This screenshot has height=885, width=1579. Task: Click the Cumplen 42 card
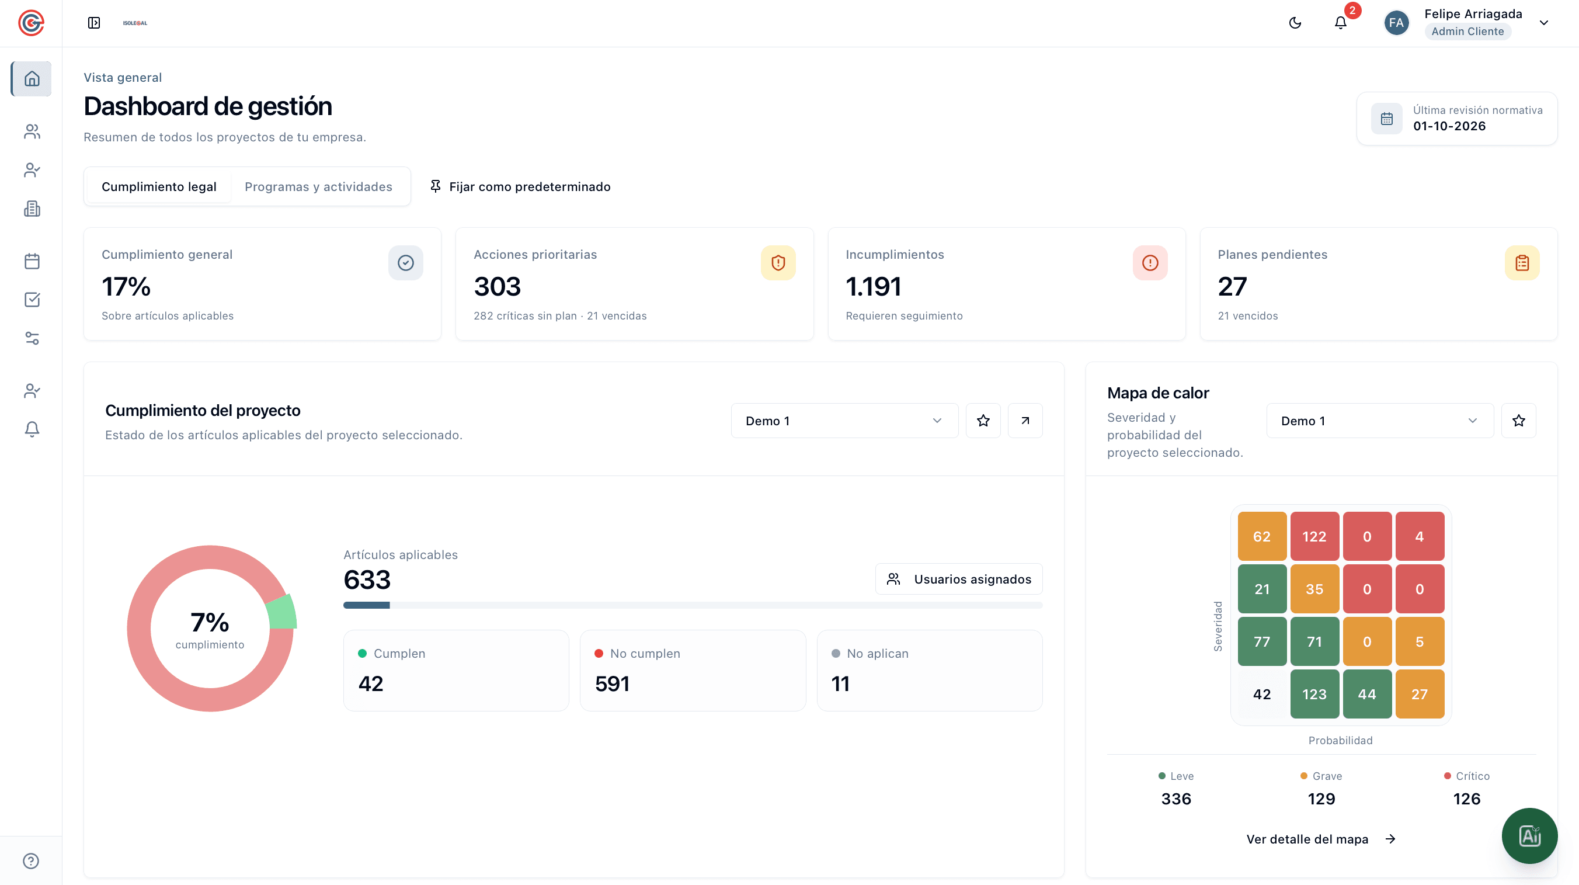pyautogui.click(x=456, y=671)
